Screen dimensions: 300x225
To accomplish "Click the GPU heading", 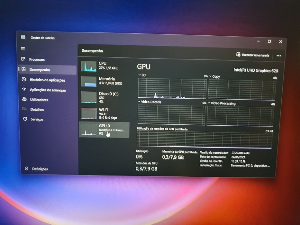I will [x=144, y=67].
